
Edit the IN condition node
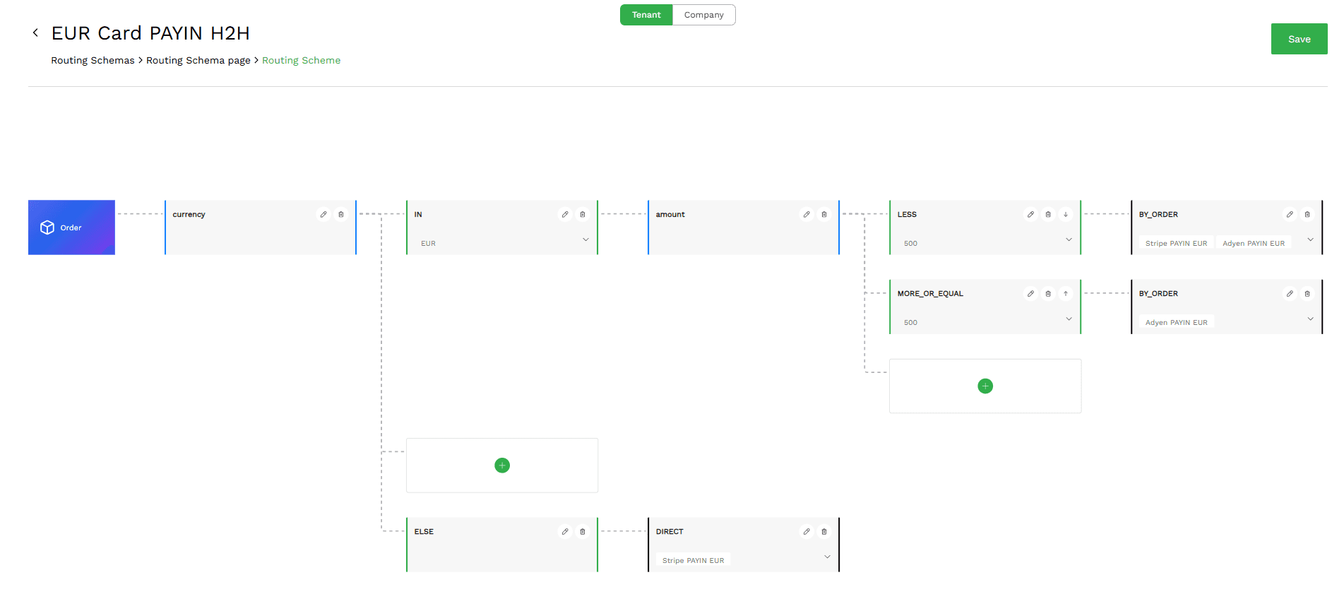pos(565,214)
